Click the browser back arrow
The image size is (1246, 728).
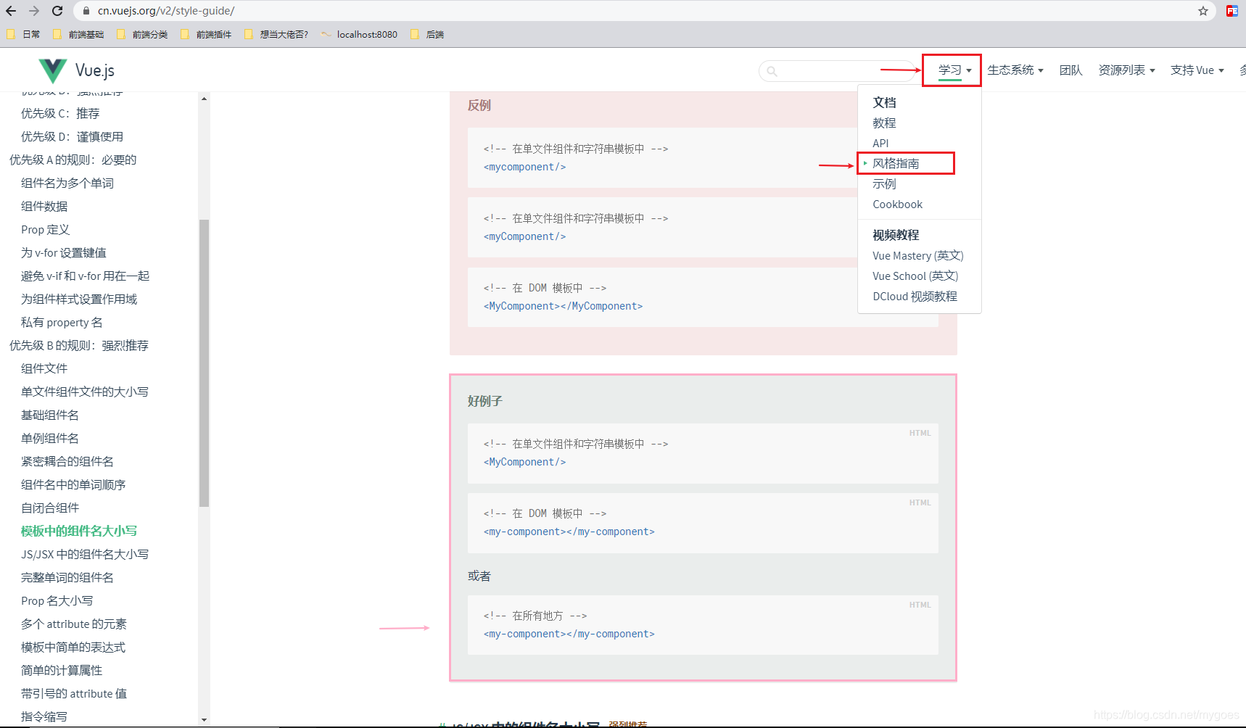coord(10,10)
